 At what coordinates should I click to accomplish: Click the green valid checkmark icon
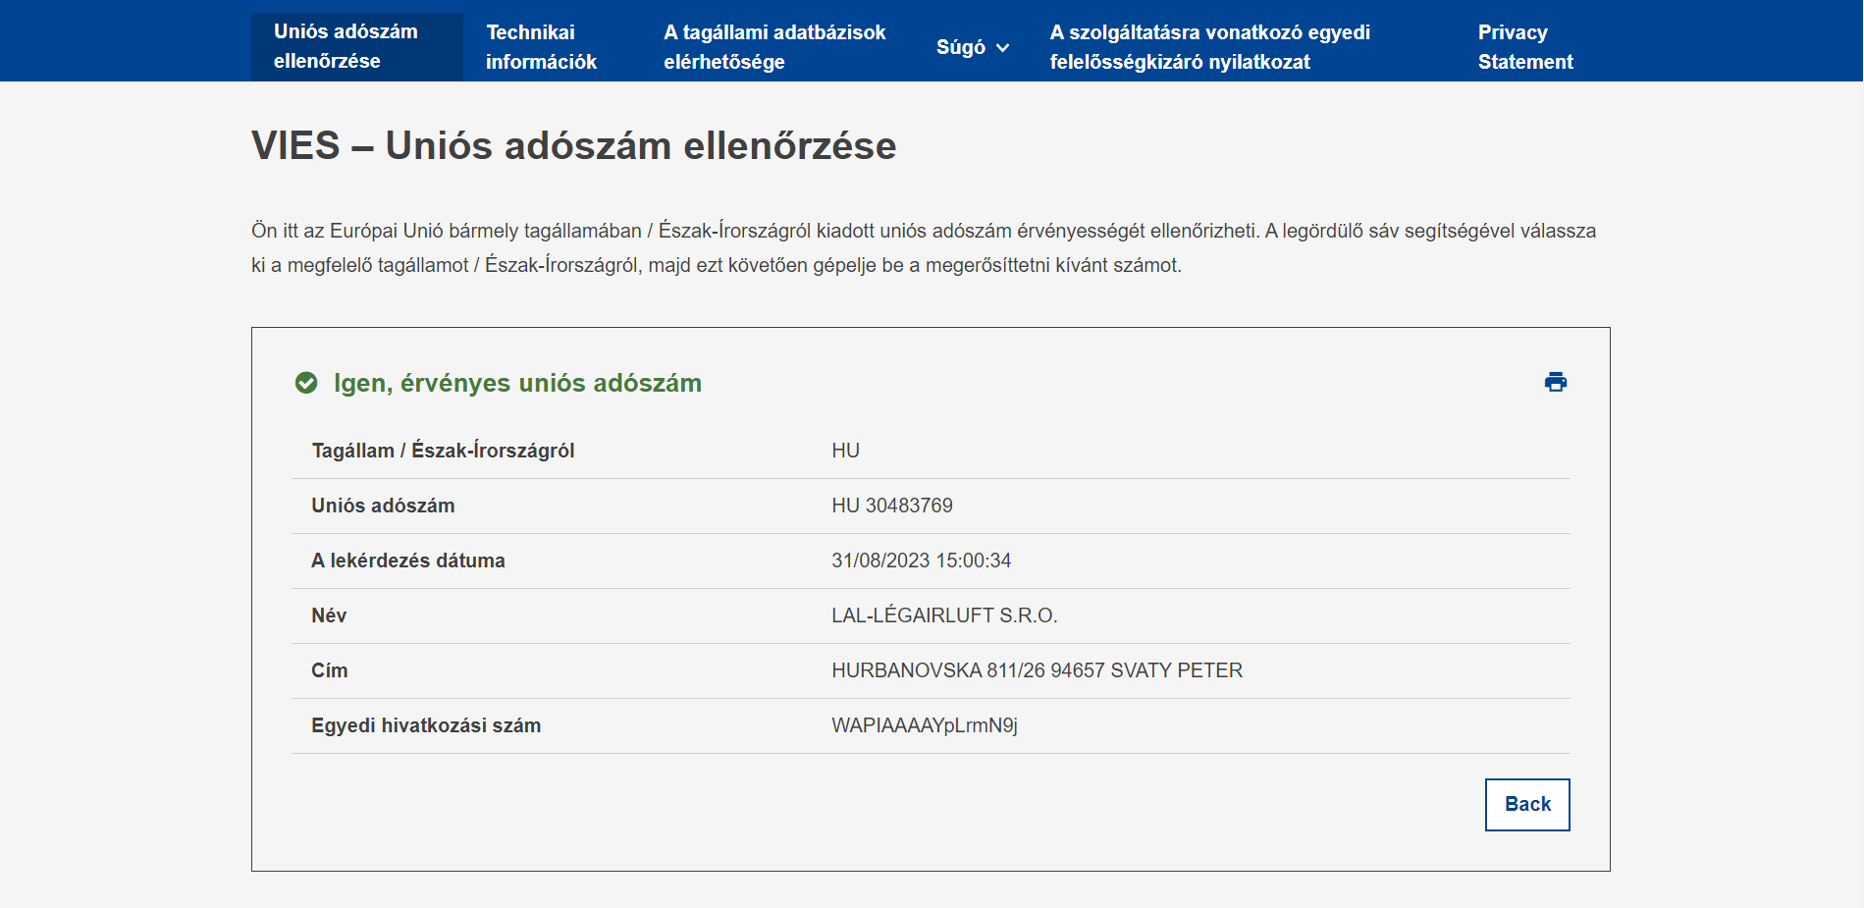(x=306, y=383)
